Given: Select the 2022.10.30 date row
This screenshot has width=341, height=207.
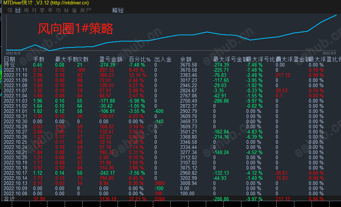Looking at the screenshot, I should click(15, 121).
